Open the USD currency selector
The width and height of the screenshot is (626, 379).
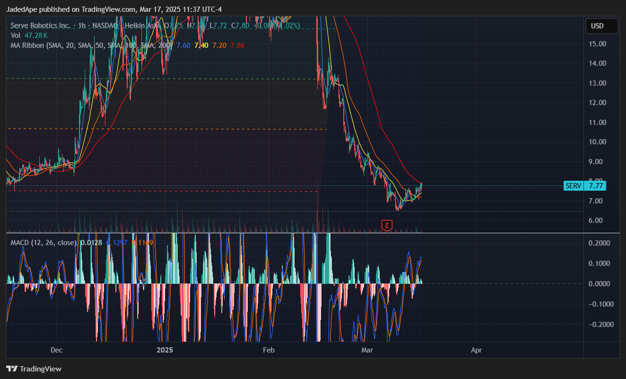pyautogui.click(x=601, y=26)
